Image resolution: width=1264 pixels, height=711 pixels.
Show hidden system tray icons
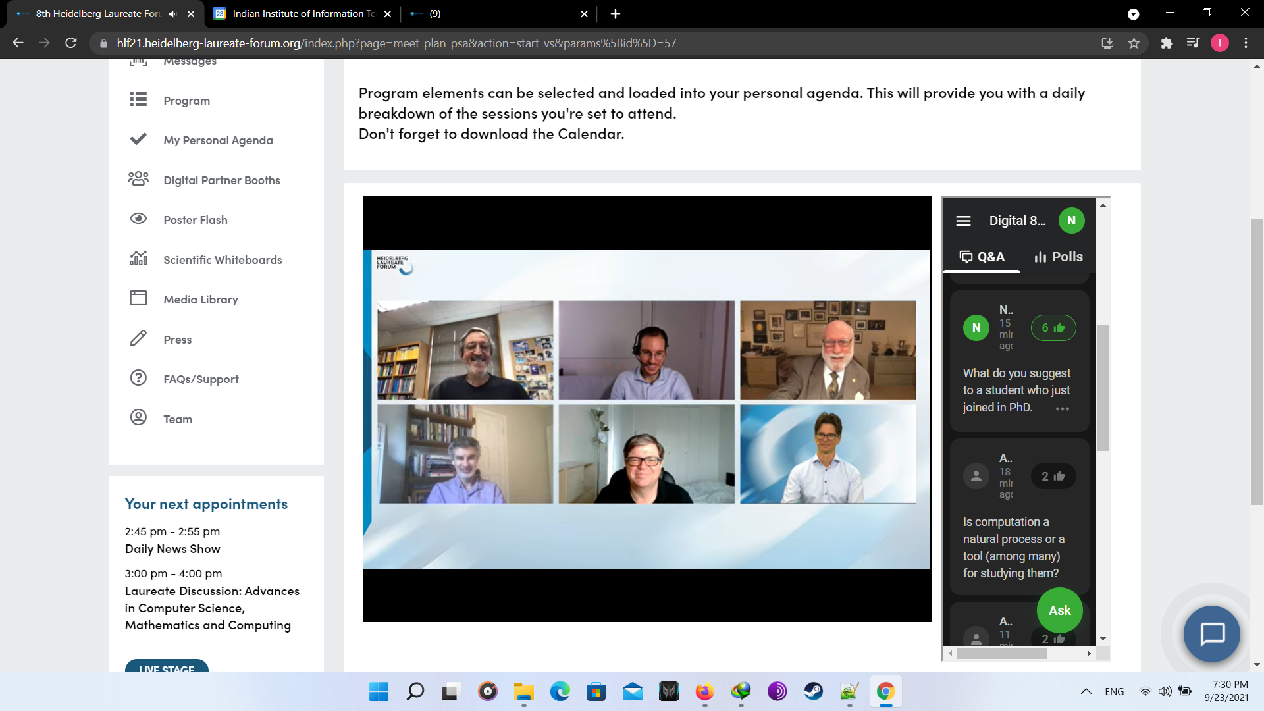click(1086, 691)
